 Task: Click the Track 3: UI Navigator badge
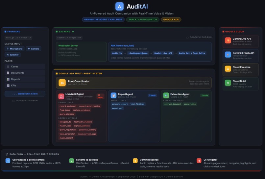[143, 20]
